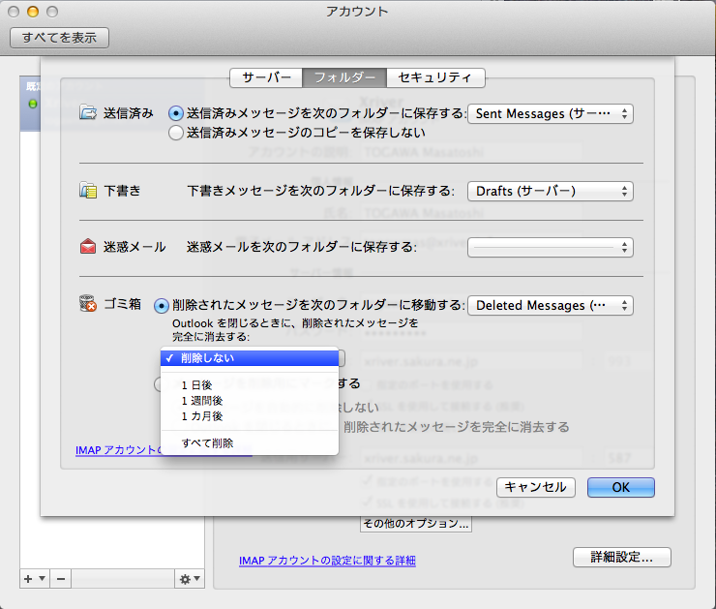Open the Drafts (サーバー) folder dropdown
Viewport: 716px width, 609px height.
pos(551,191)
